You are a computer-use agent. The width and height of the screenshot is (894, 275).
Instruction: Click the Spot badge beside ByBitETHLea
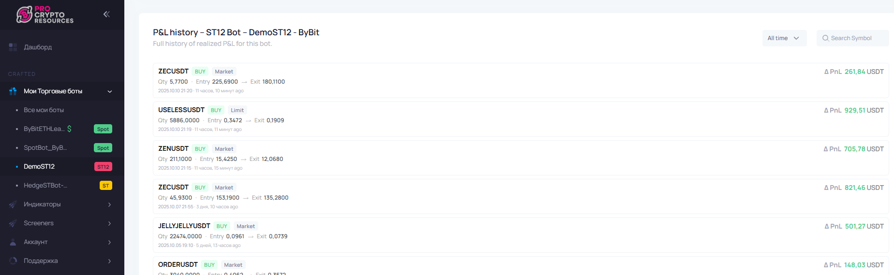pos(103,129)
